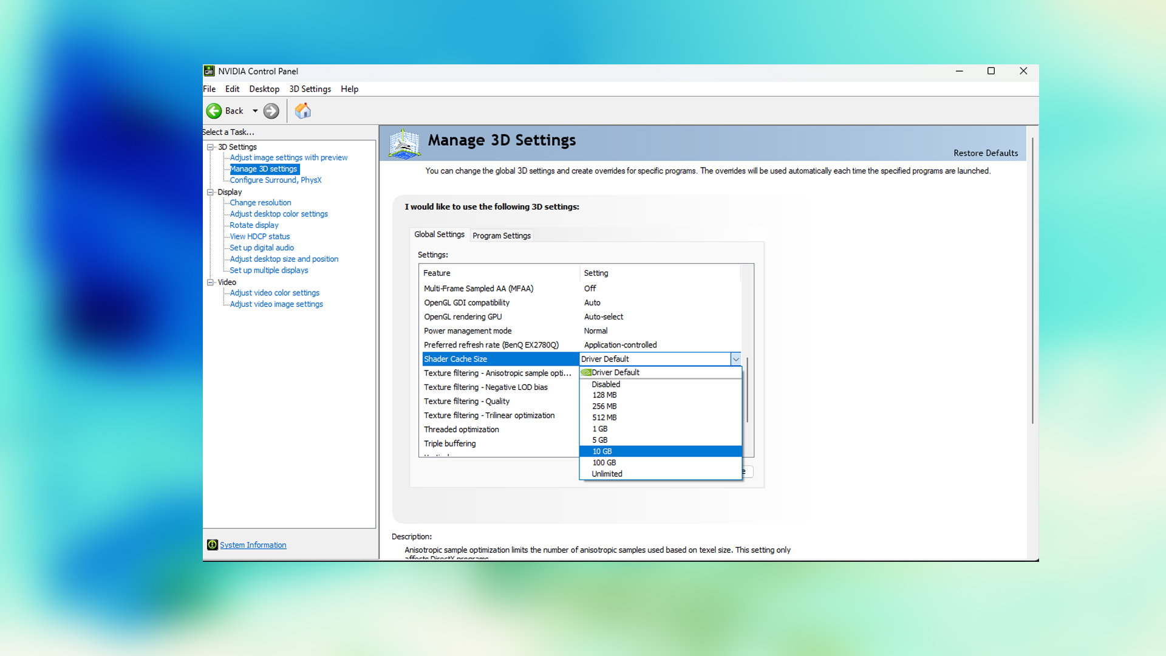
Task: Open Adjust image settings with preview
Action: point(288,157)
